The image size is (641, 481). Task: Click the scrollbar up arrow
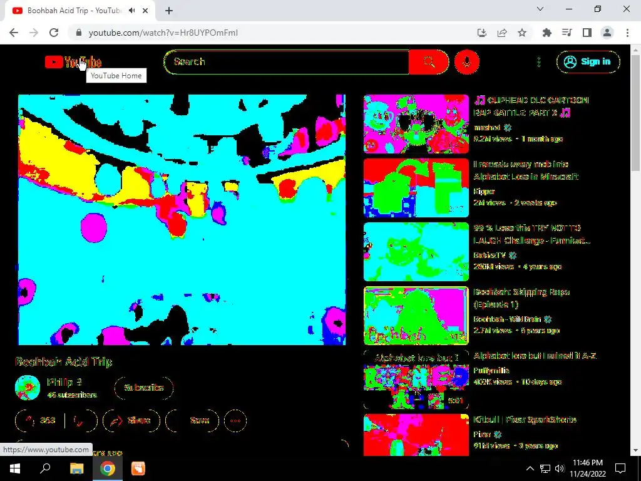(x=636, y=49)
